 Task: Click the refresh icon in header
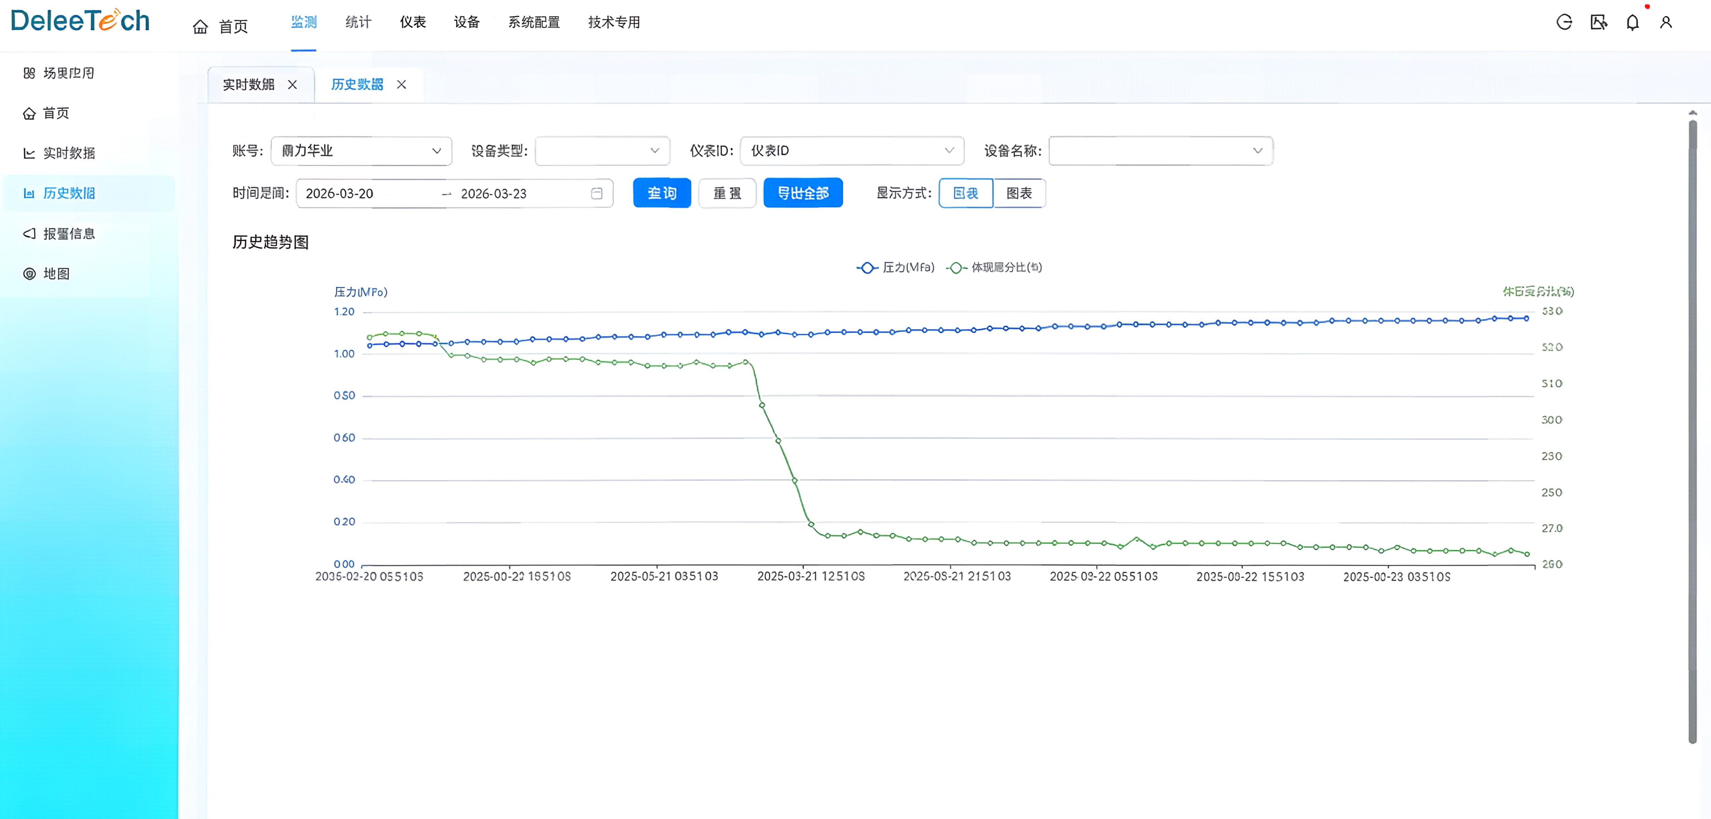point(1563,23)
